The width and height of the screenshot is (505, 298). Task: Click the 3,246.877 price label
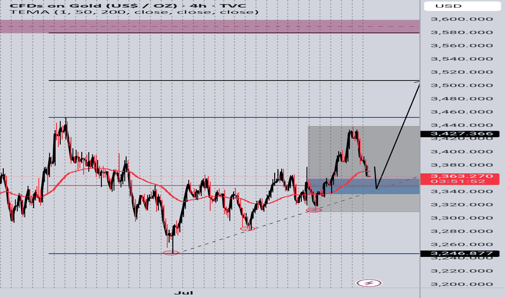[460, 254]
